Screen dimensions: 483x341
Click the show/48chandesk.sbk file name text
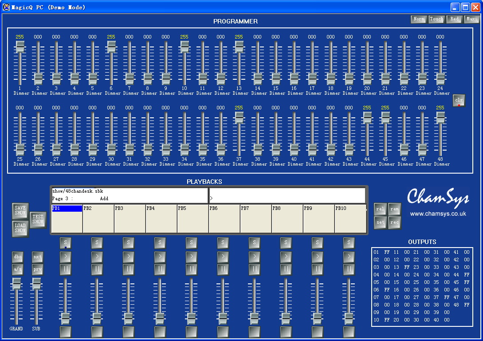[x=78, y=191]
